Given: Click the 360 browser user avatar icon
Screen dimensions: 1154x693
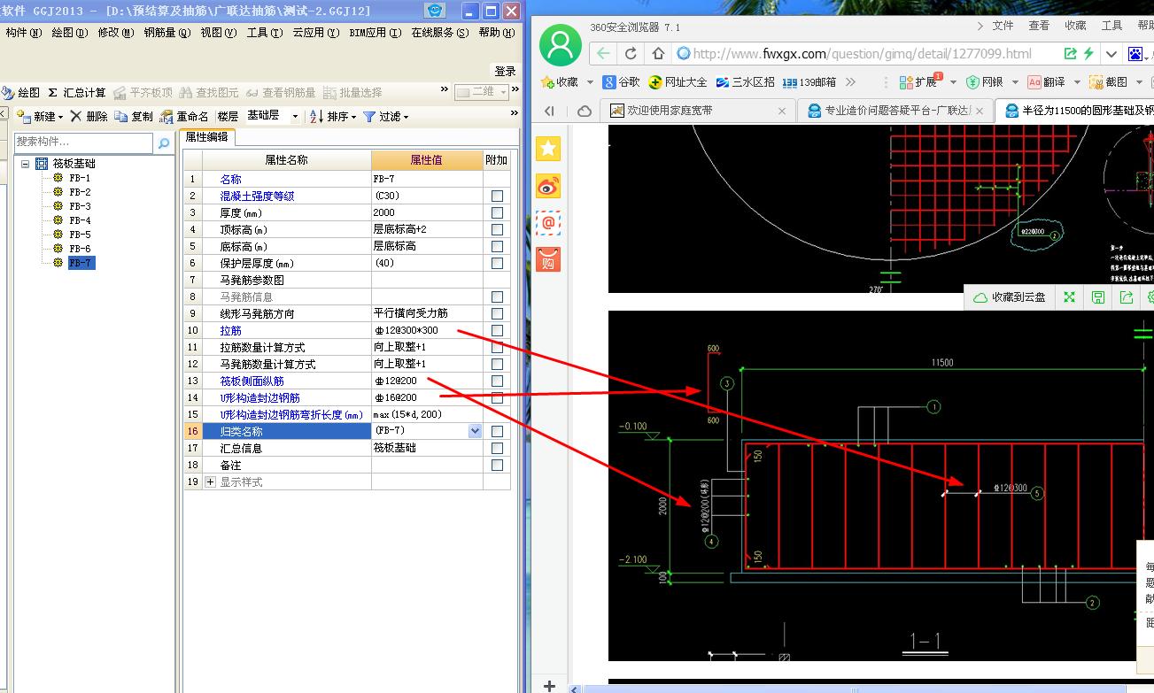Looking at the screenshot, I should pyautogui.click(x=560, y=45).
